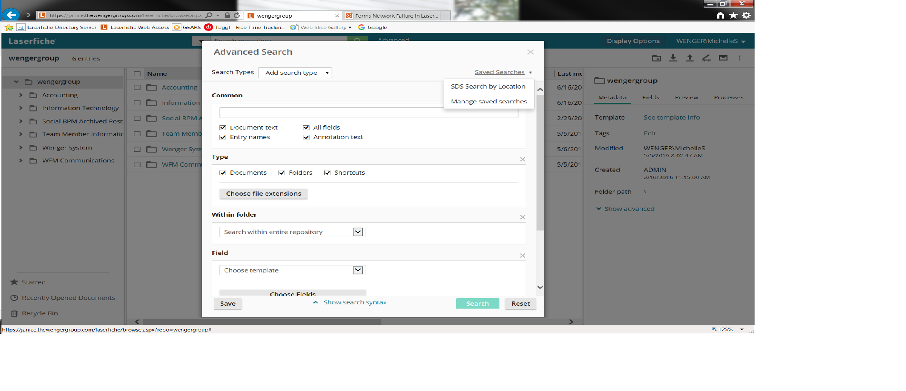The height and width of the screenshot is (391, 906).
Task: Switch to the Processes tab
Action: (728, 97)
